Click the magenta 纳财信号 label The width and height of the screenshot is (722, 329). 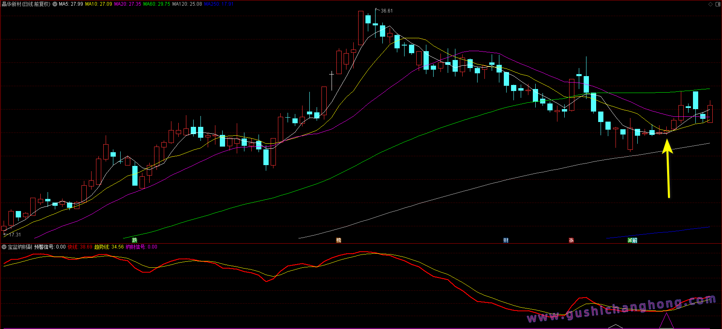tap(141, 247)
